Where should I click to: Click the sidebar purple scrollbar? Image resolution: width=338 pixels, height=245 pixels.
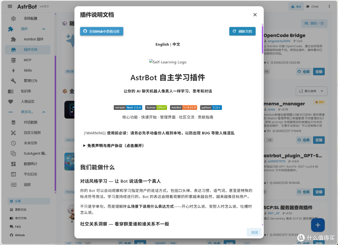55,124
